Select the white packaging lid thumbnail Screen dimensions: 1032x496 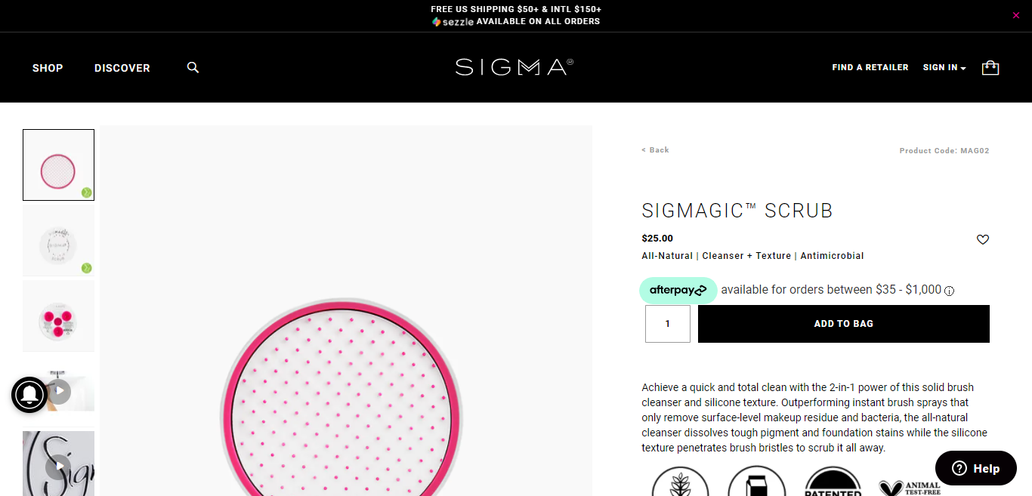pyautogui.click(x=58, y=241)
